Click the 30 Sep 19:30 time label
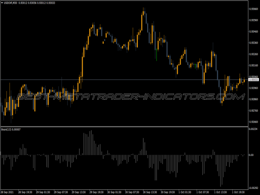This screenshot has height=195, width=260. (168, 192)
